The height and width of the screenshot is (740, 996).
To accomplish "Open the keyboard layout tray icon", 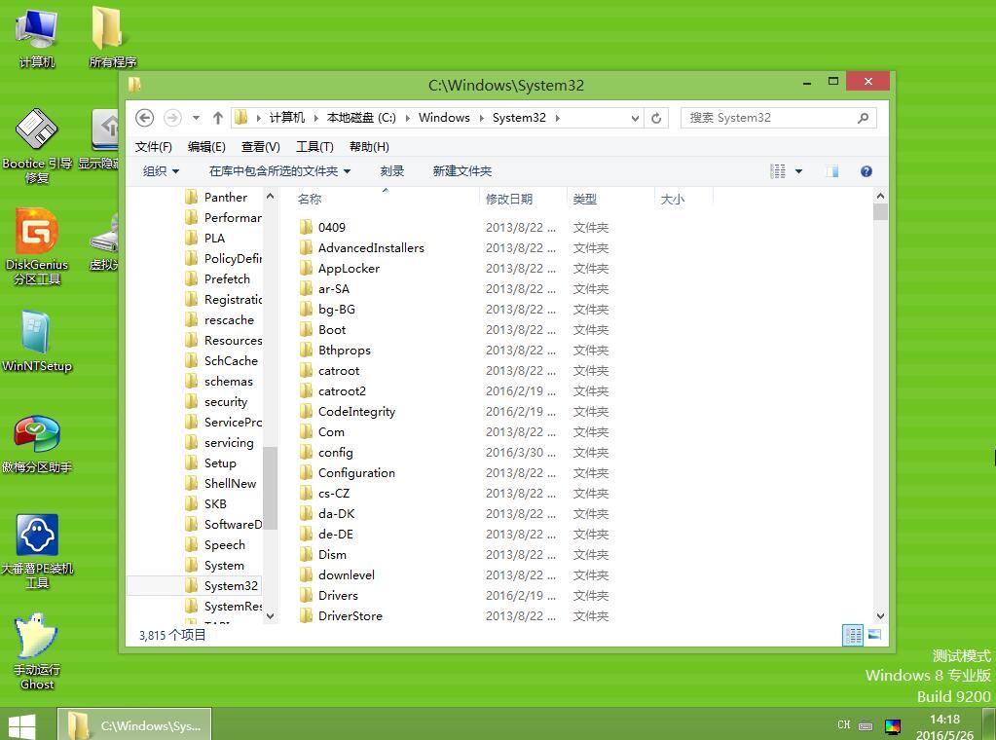I will pyautogui.click(x=866, y=725).
